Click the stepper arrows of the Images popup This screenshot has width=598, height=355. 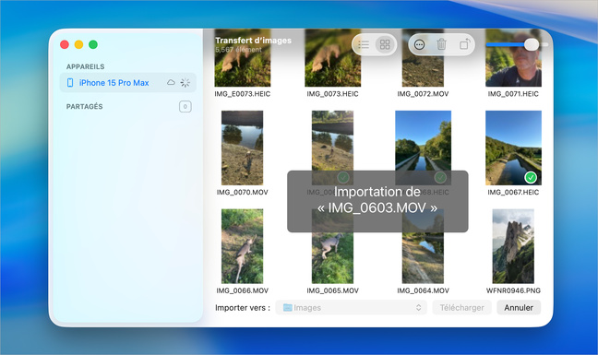418,307
